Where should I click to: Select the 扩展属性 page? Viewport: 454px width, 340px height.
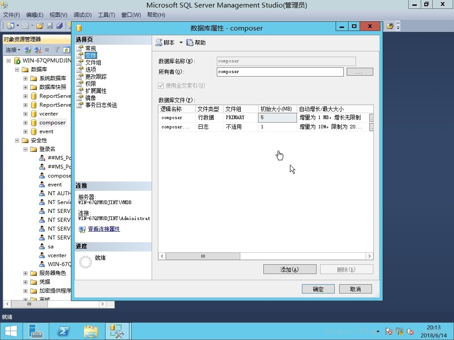click(96, 91)
